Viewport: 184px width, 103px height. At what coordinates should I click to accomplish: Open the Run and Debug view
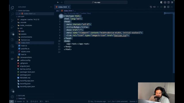pyautogui.click(x=12, y=27)
